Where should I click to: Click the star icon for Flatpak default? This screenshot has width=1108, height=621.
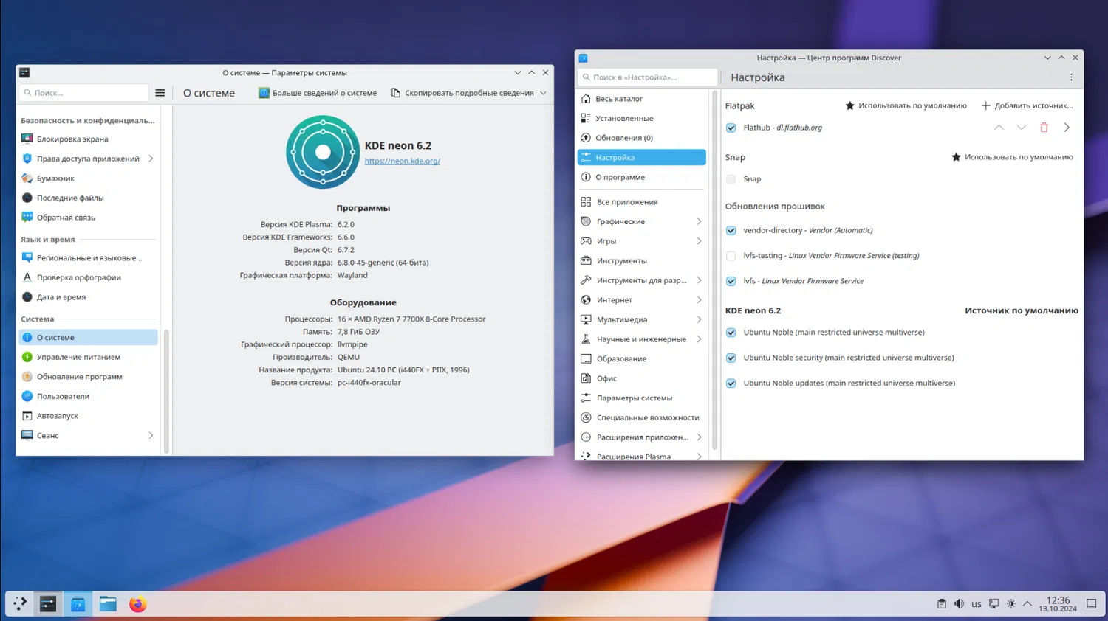[x=849, y=105]
